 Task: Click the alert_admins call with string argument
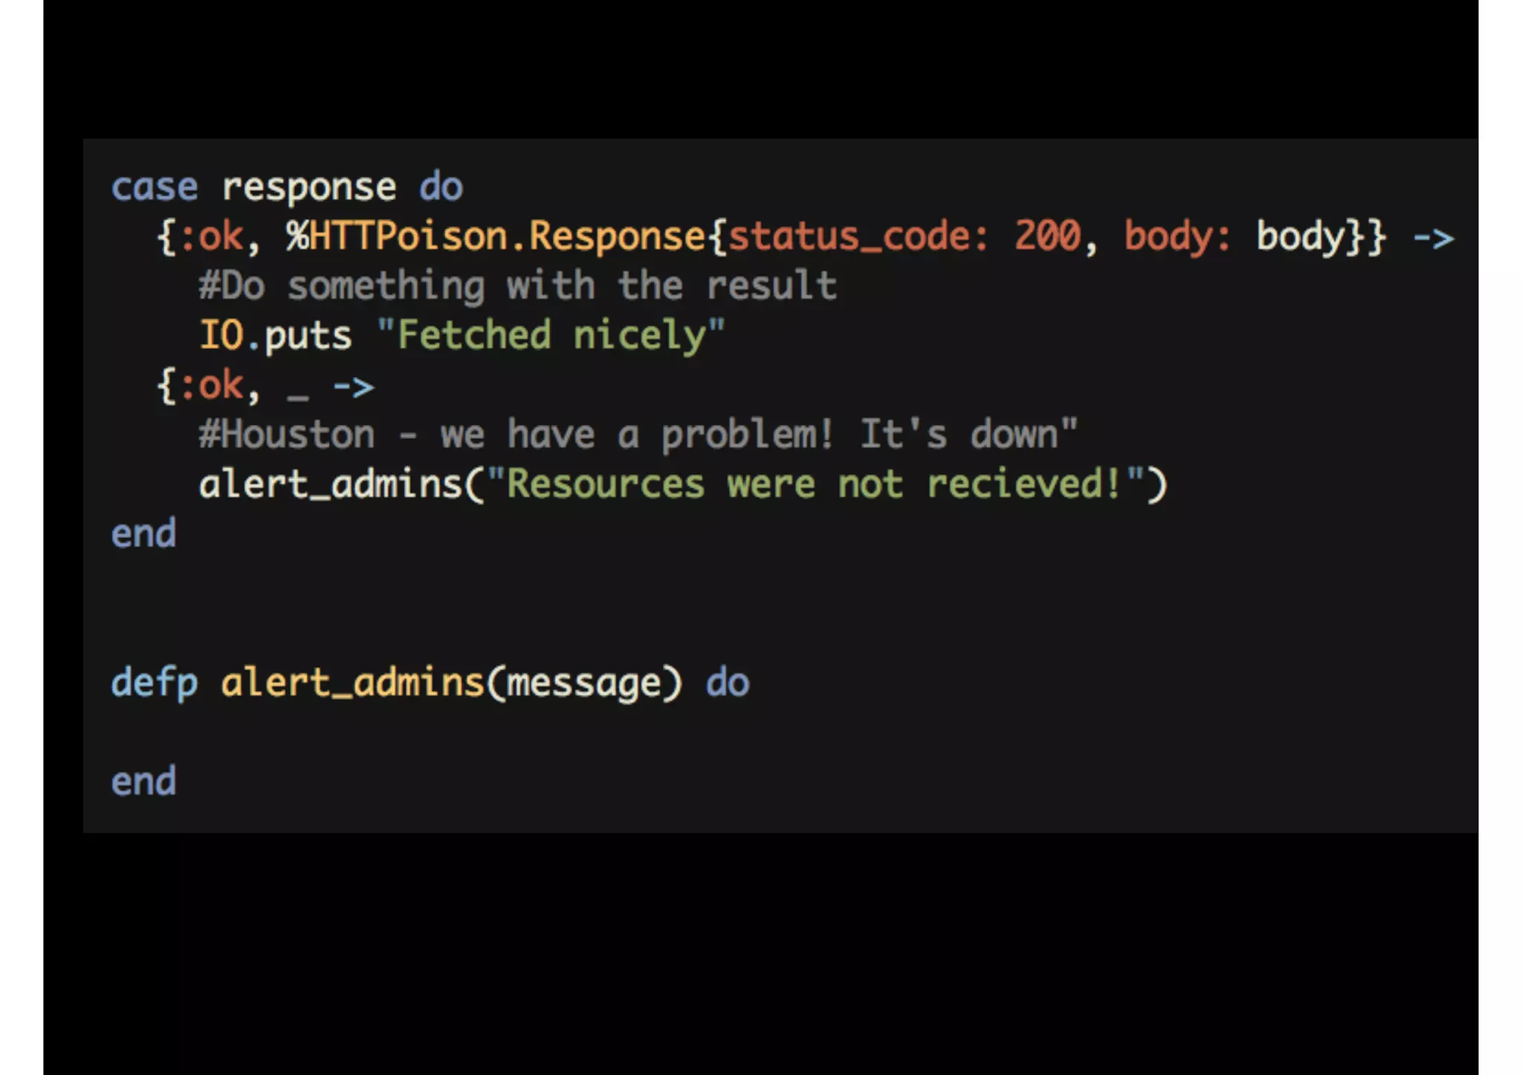point(683,485)
